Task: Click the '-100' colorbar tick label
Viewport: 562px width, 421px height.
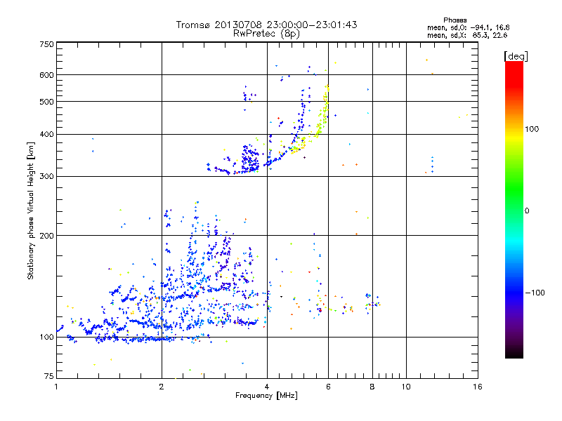Action: pos(535,293)
